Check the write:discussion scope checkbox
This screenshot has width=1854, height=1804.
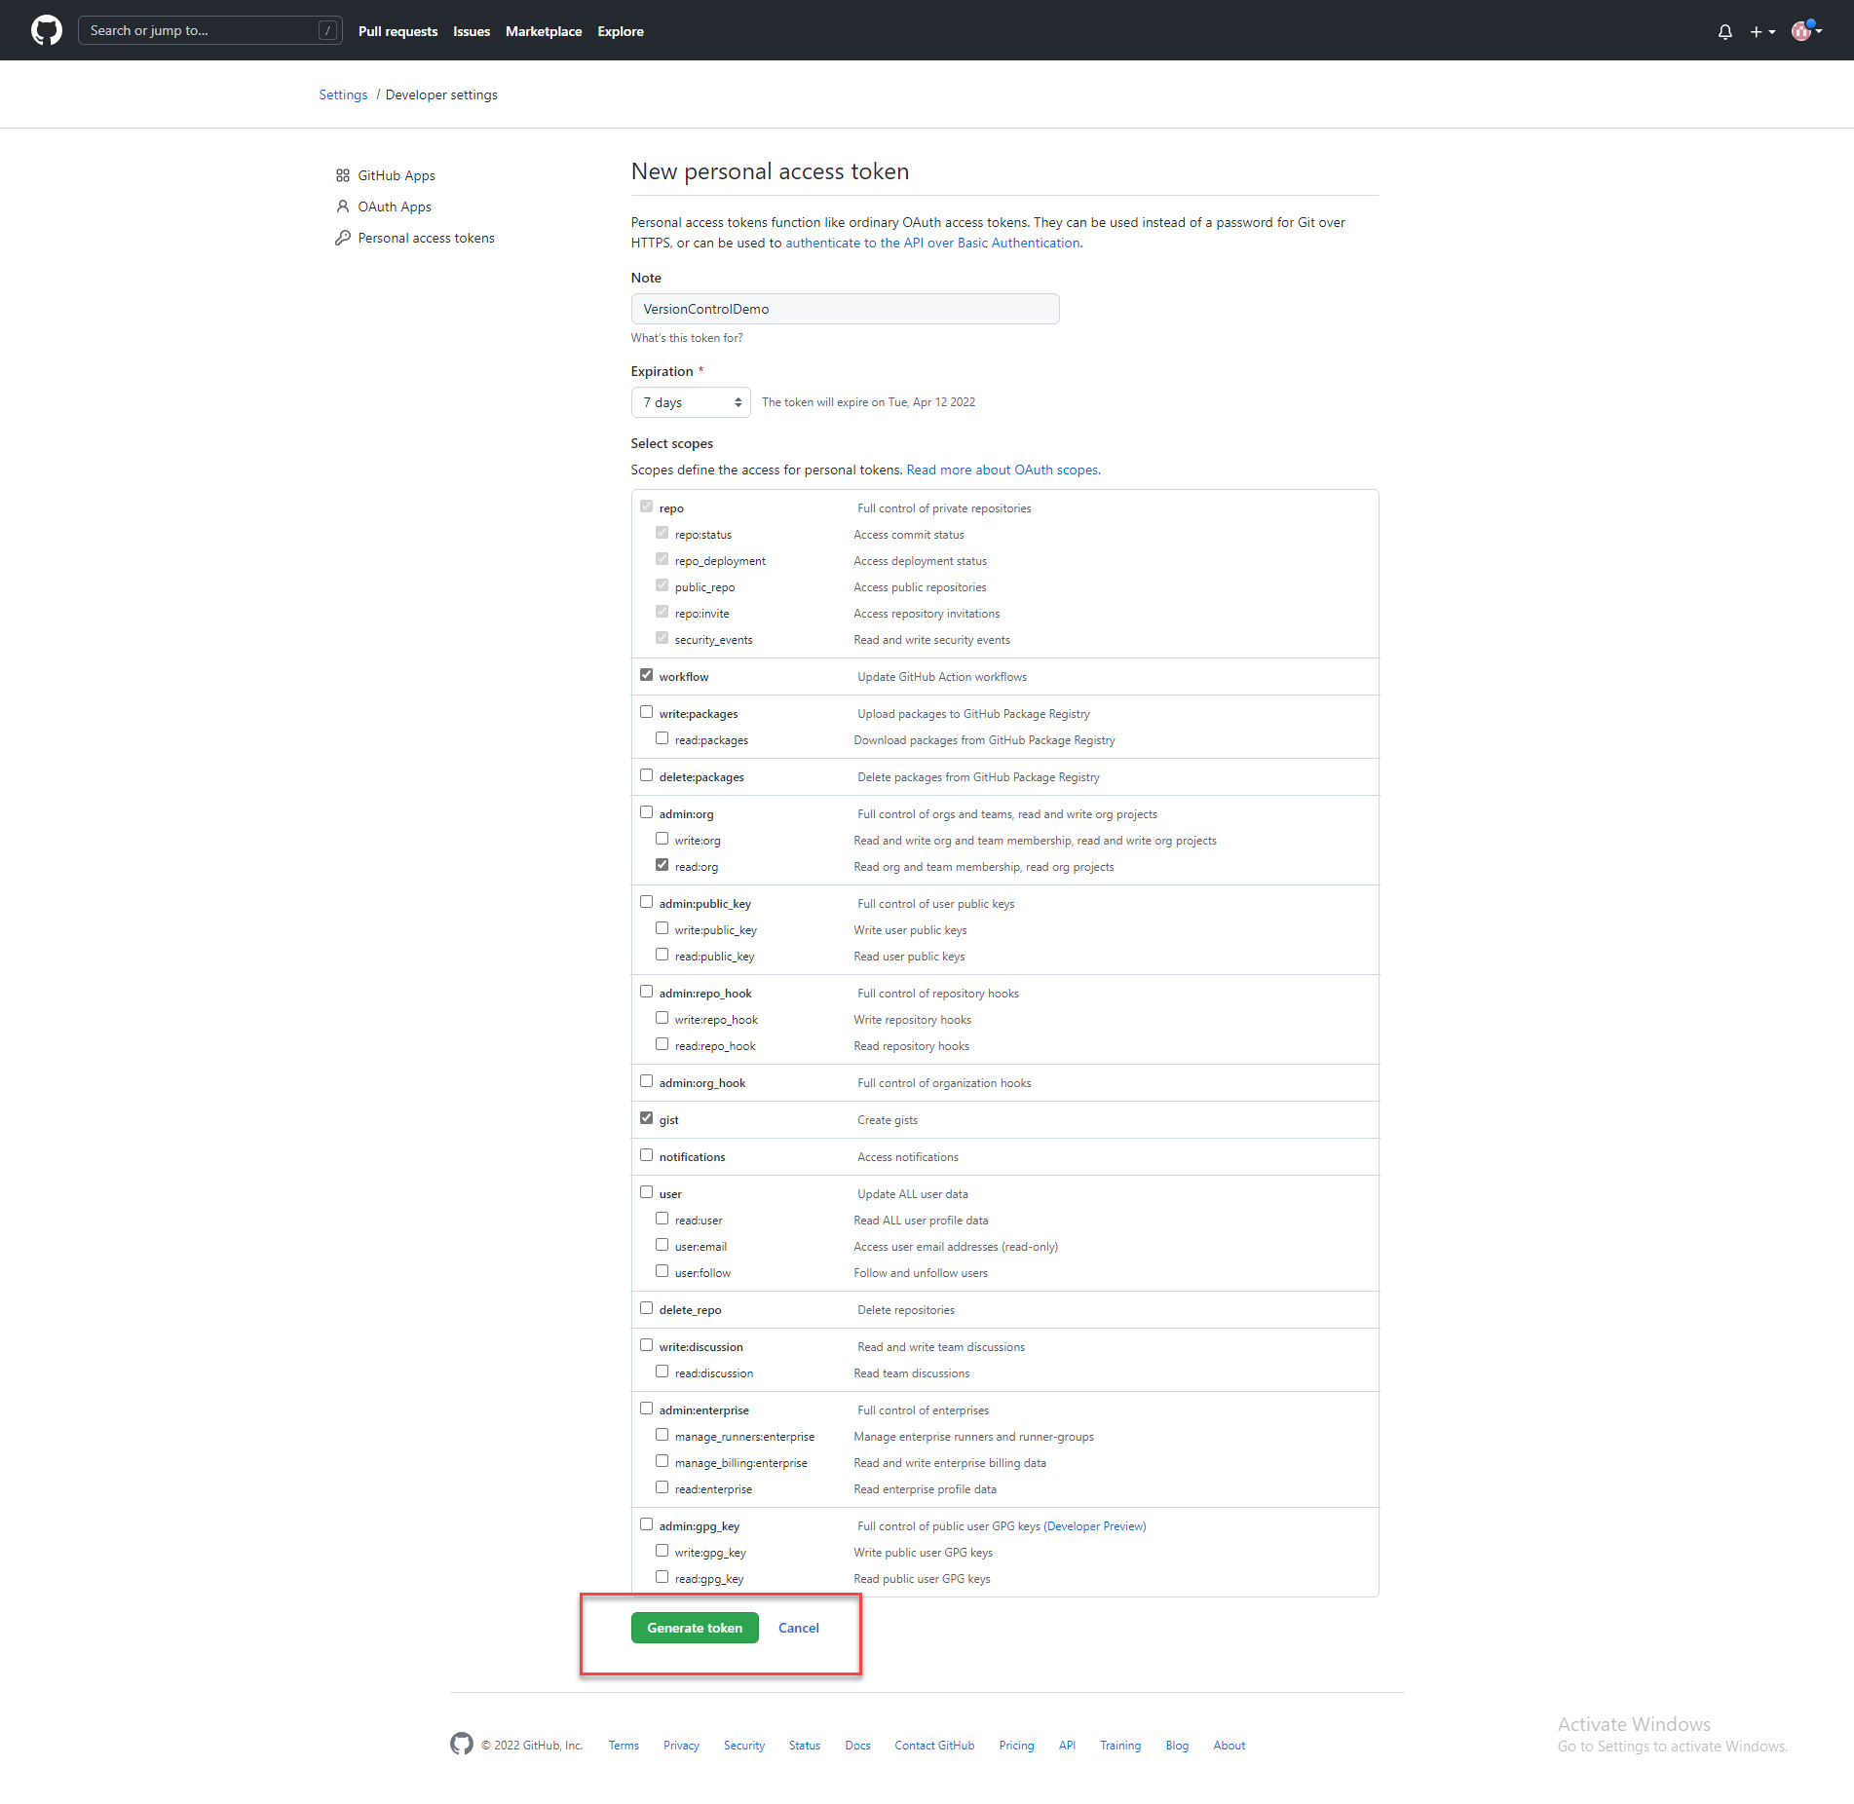646,1345
